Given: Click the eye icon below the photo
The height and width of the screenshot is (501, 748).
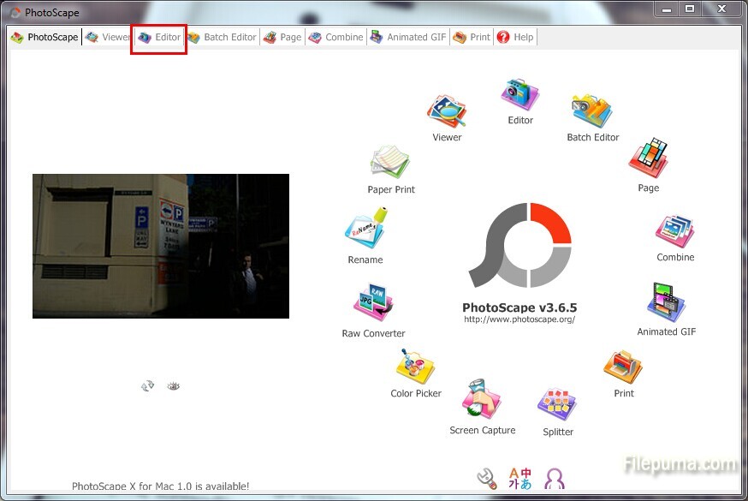Looking at the screenshot, I should (174, 386).
